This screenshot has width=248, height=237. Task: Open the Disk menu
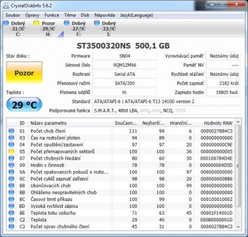tap(85, 15)
